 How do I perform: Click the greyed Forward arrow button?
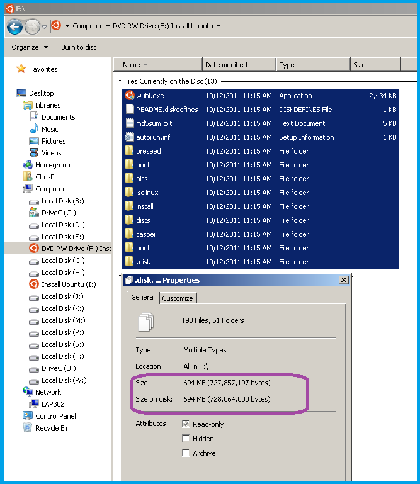32,27
